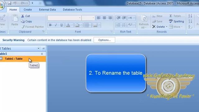Click Refresh All icon
Screen dimensions: 199x112
coord(144,19)
